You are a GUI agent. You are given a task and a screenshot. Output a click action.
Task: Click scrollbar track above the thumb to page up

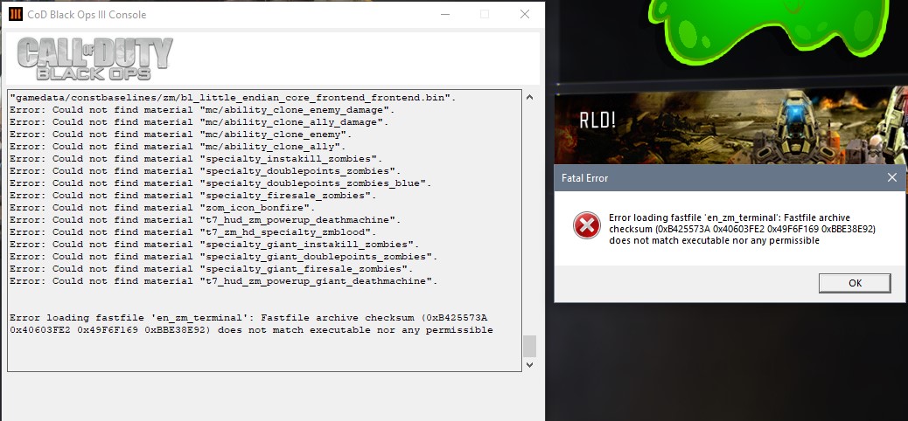pos(528,218)
